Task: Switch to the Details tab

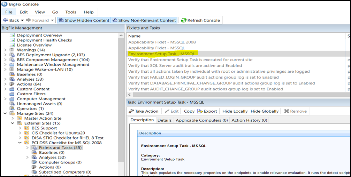Action: tap(165, 120)
